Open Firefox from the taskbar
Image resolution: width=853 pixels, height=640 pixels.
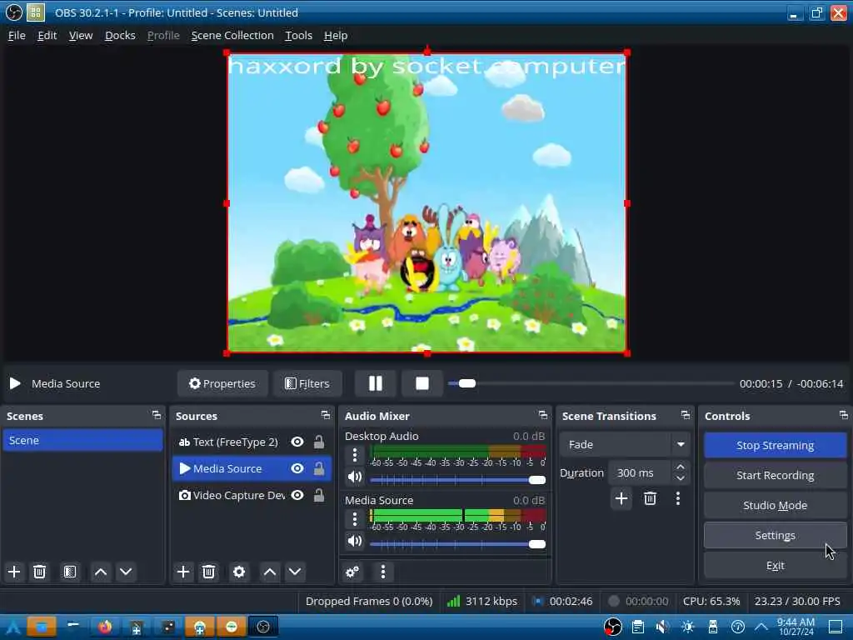pyautogui.click(x=105, y=627)
